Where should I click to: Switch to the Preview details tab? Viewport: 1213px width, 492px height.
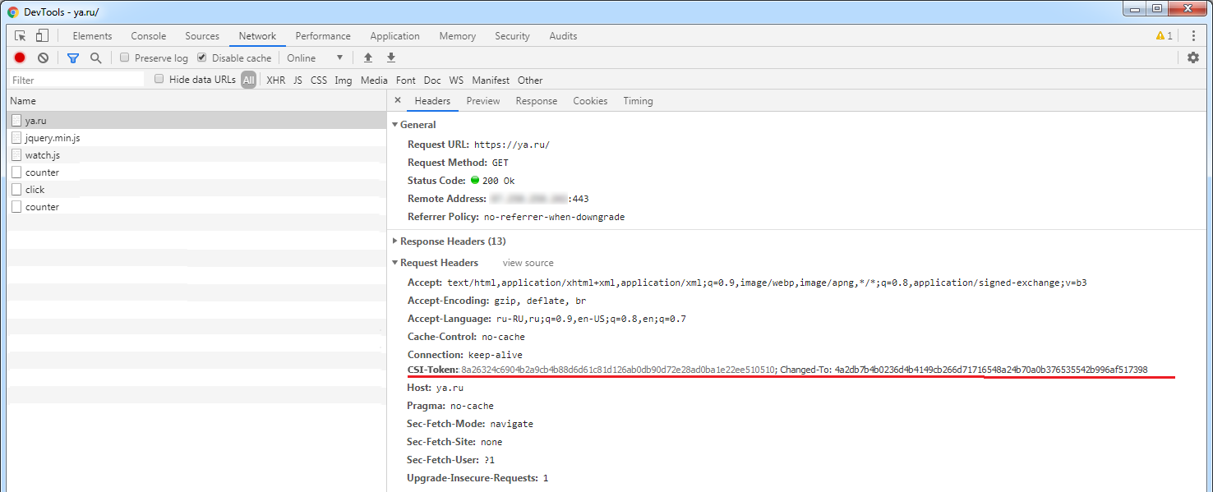(x=483, y=101)
